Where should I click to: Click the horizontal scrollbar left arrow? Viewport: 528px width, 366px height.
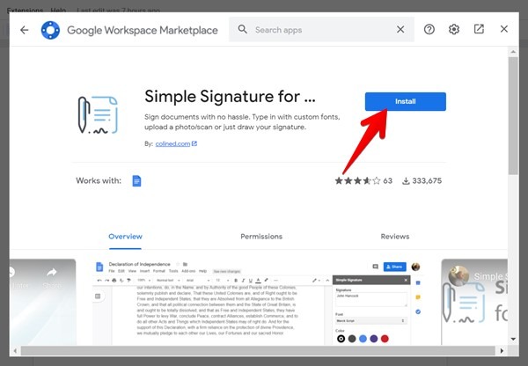point(15,350)
